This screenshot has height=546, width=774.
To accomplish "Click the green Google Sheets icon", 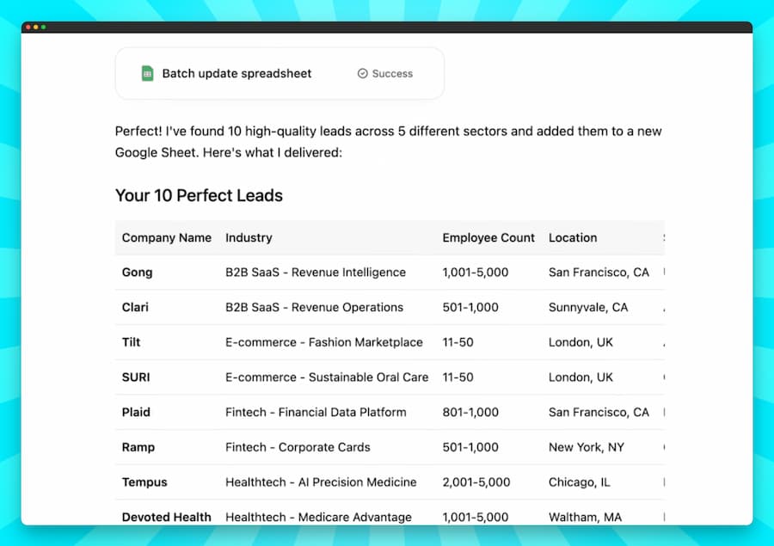I will [x=147, y=74].
